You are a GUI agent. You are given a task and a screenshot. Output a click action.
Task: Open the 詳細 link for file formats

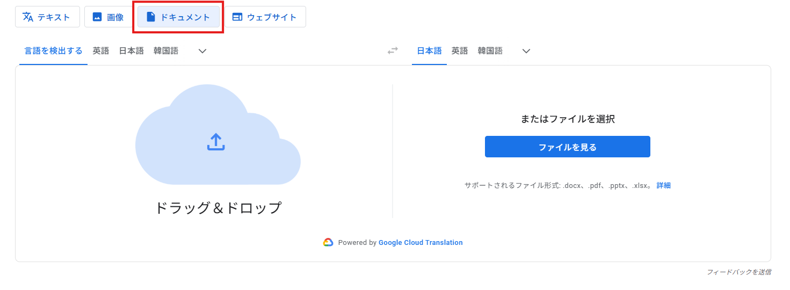click(x=664, y=185)
